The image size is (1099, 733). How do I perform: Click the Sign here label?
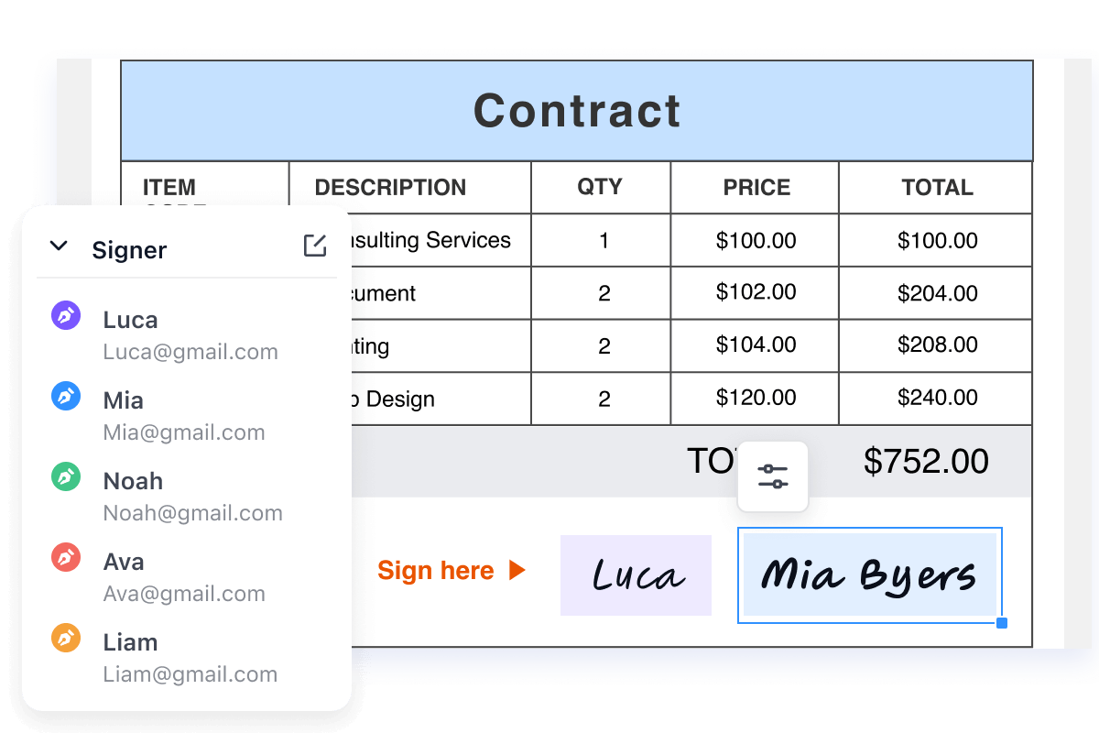tap(435, 571)
